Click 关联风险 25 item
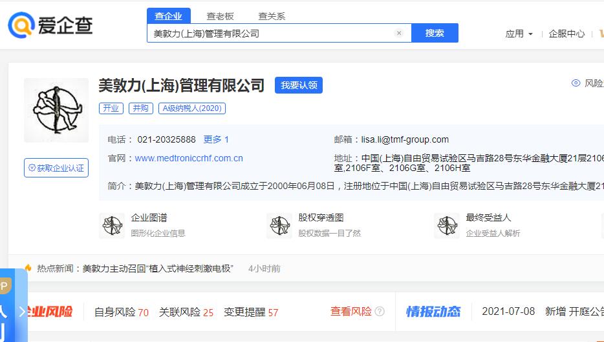This screenshot has width=604, height=342. 186,312
